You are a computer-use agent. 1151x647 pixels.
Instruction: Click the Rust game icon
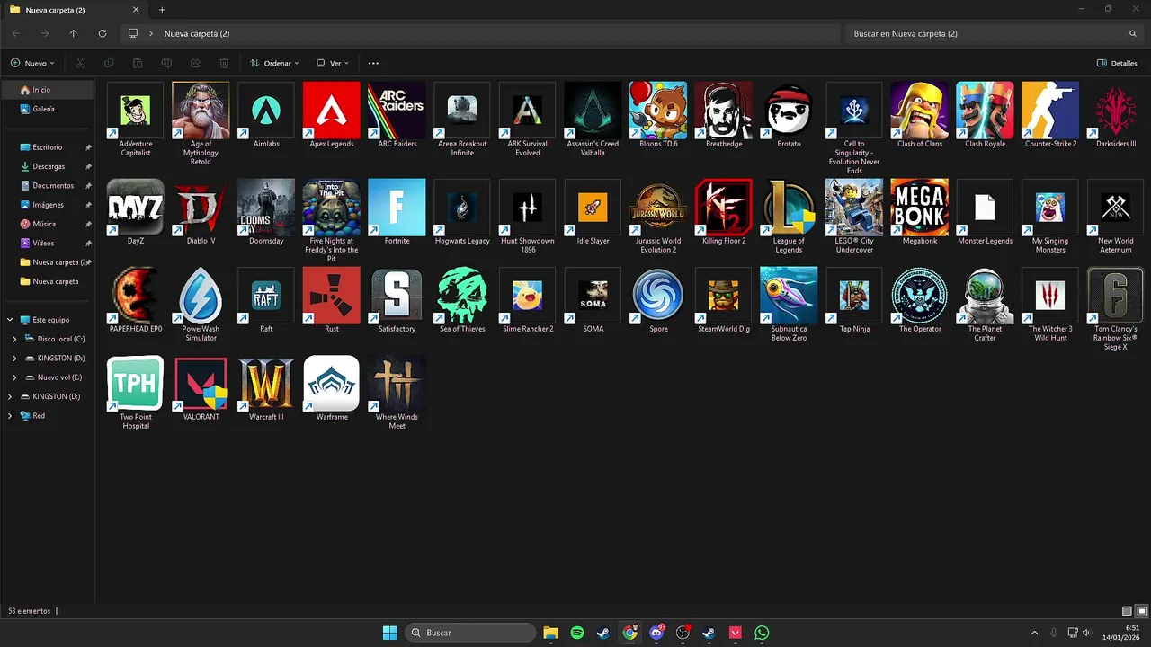[332, 296]
